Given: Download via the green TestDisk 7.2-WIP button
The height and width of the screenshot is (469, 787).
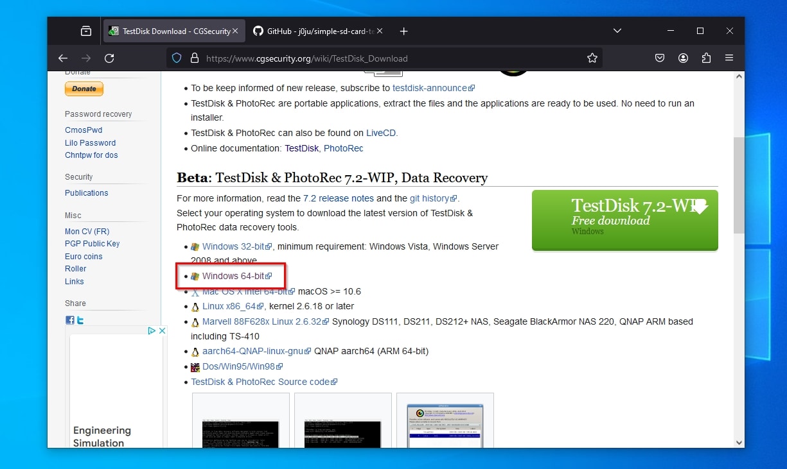Looking at the screenshot, I should [x=624, y=220].
